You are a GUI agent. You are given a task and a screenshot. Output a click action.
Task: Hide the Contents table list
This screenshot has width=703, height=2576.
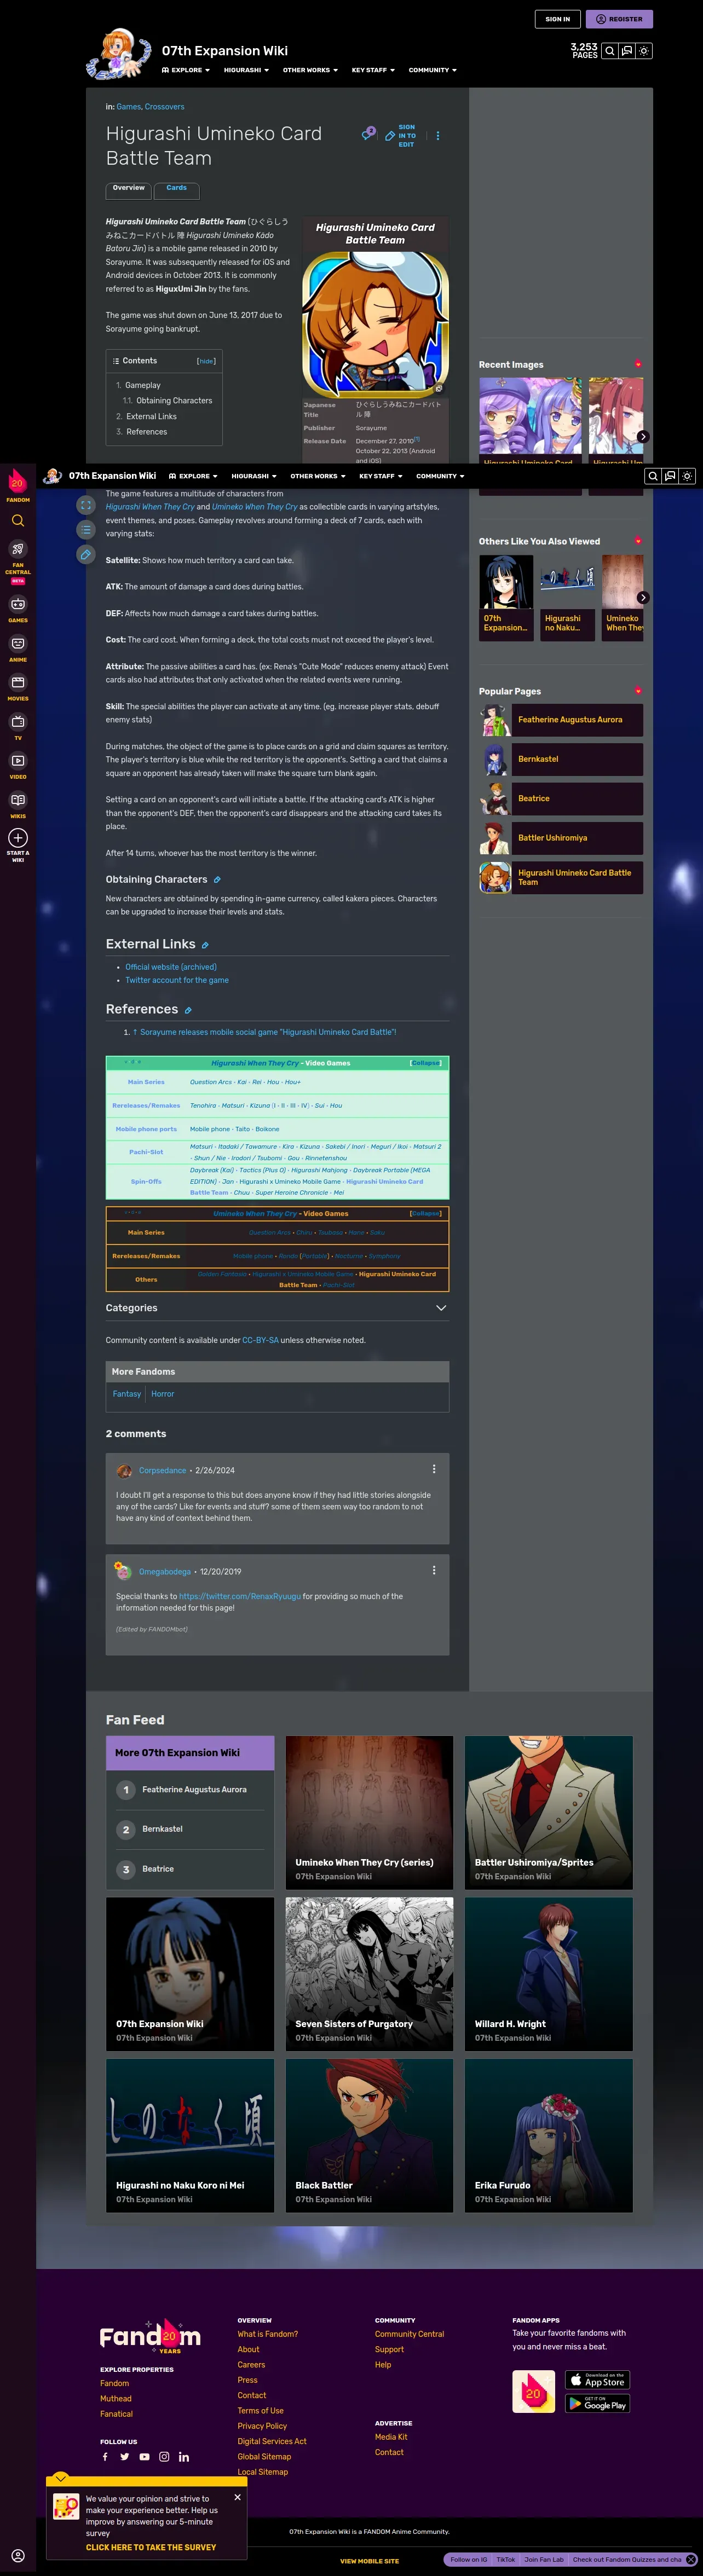tap(206, 361)
